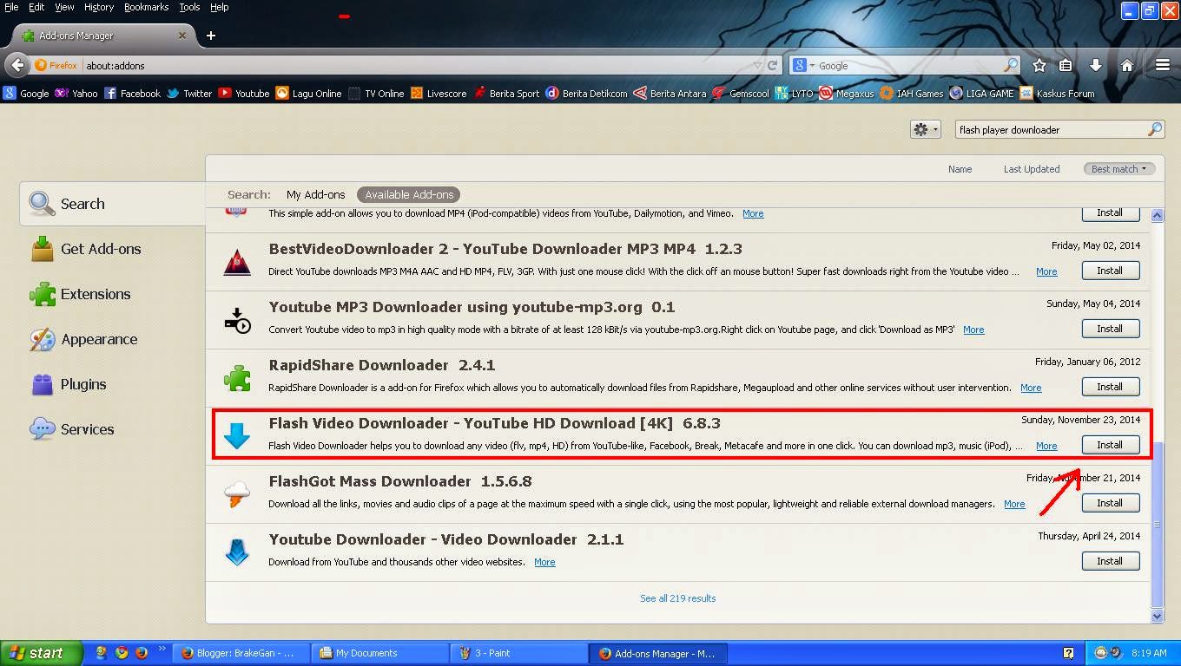1181x666 pixels.
Task: Go to the browser home page
Action: click(1127, 64)
